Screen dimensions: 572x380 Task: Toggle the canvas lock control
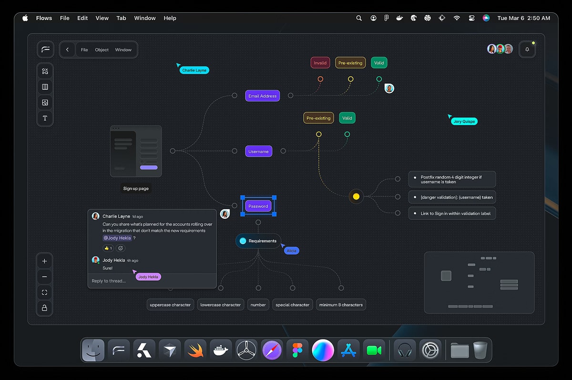[44, 308]
